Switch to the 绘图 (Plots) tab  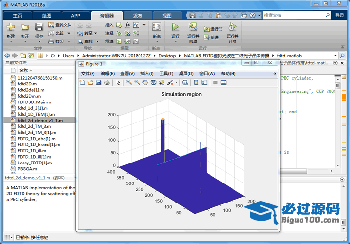(x=47, y=16)
